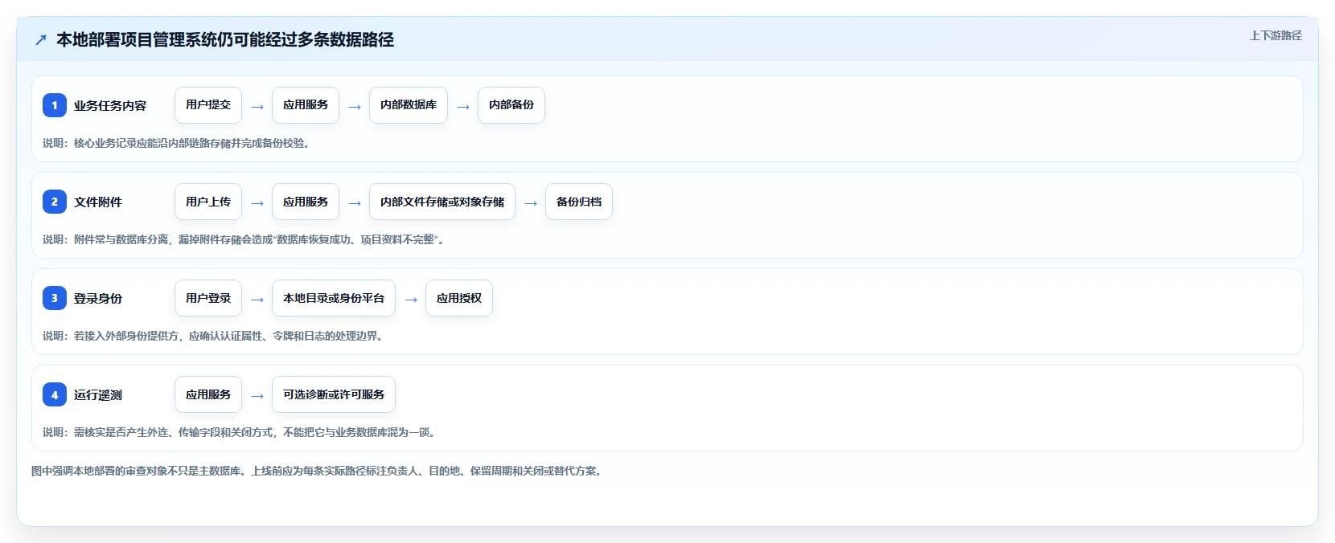Click the 上下游路径 label in header

pyautogui.click(x=1275, y=35)
